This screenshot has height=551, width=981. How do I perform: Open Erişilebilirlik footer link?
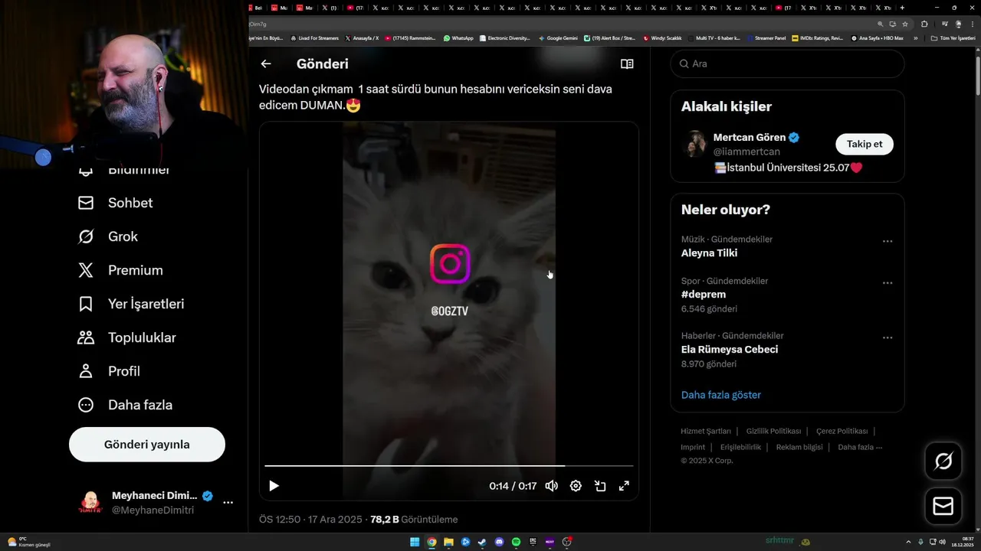click(x=740, y=447)
